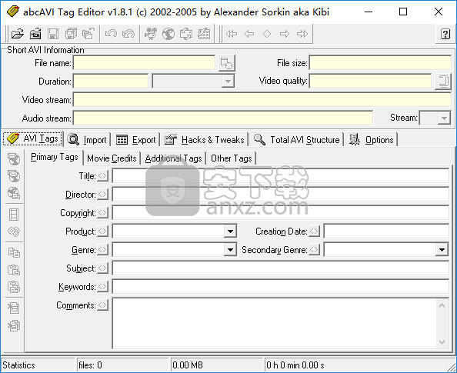Click the <> button next to Director

tap(102, 195)
